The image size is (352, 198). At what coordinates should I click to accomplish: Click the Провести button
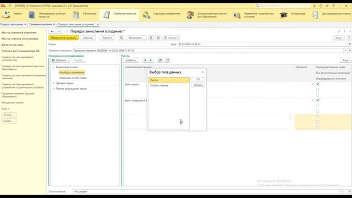pos(107,38)
